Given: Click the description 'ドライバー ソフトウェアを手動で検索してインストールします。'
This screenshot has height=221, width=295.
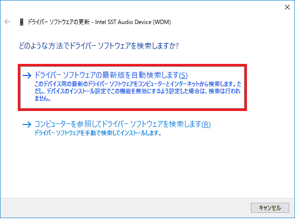Looking at the screenshot, I should tap(98, 133).
